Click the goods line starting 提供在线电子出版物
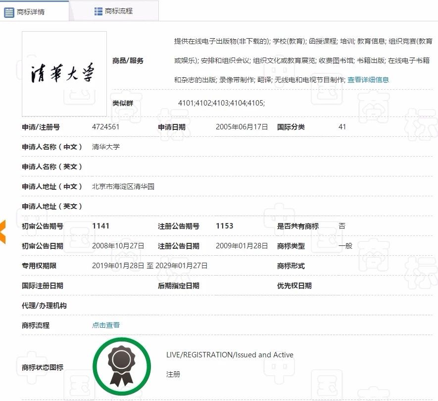Image resolution: width=438 pixels, height=401 pixels. pyautogui.click(x=303, y=41)
